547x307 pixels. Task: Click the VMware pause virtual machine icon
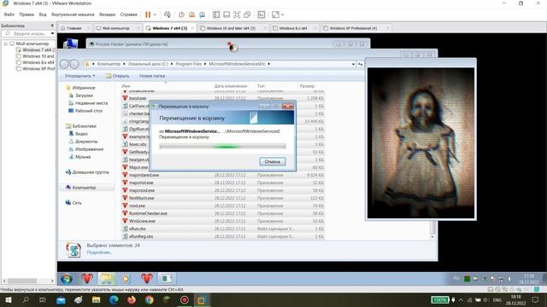pyautogui.click(x=148, y=14)
